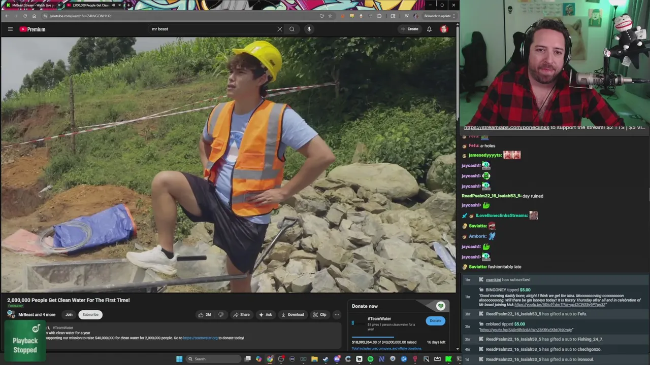Open the Chrome extensions puzzle icon
Screen dimensions: 650x365
(x=379, y=16)
